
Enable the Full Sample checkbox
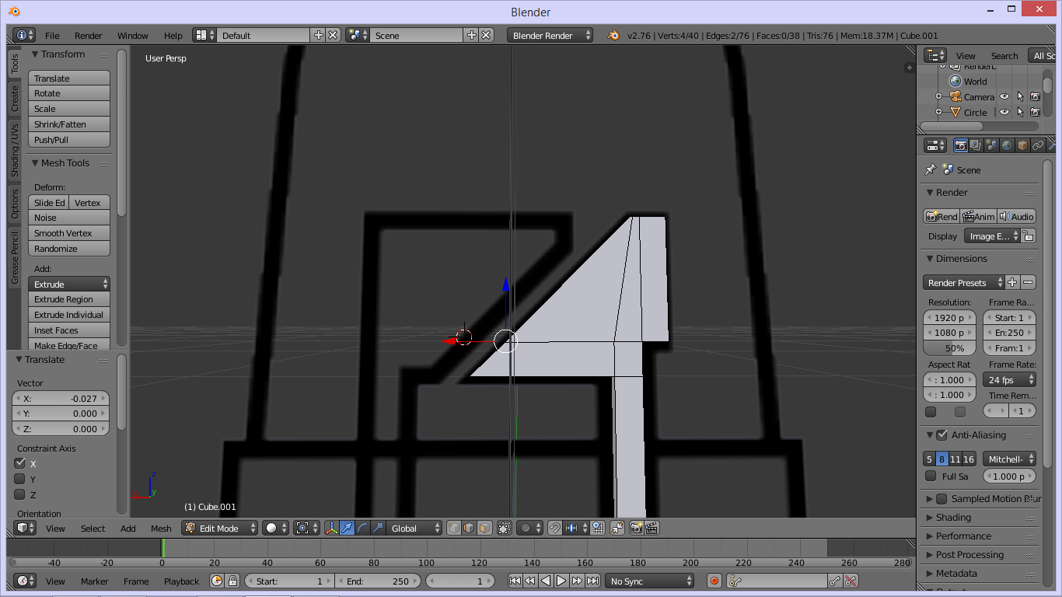[x=931, y=476]
